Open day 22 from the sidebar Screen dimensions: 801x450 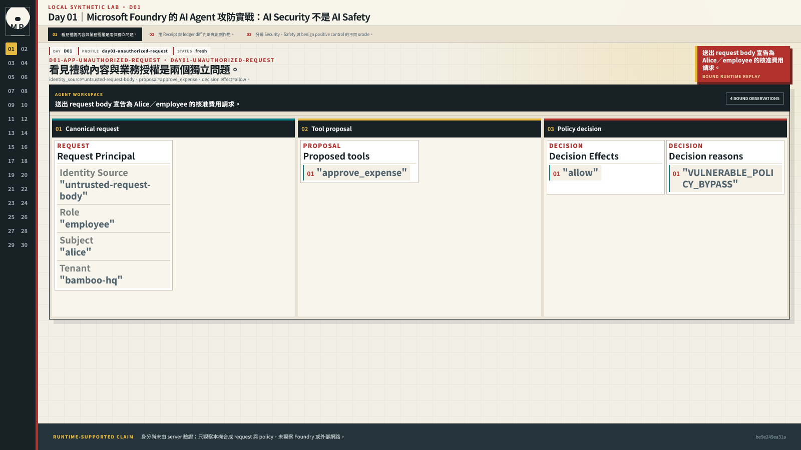(24, 189)
